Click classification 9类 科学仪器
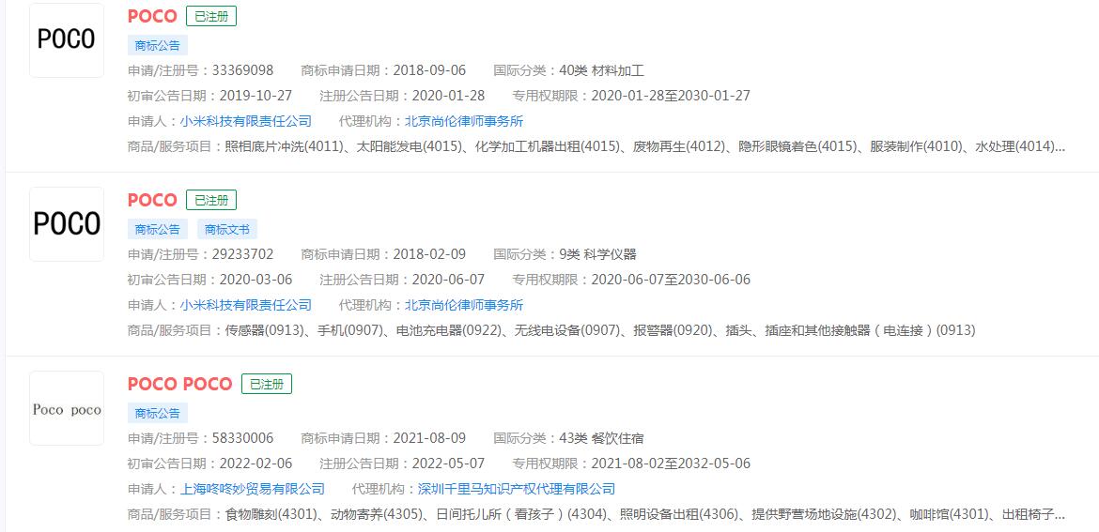1099x532 pixels. pos(597,254)
